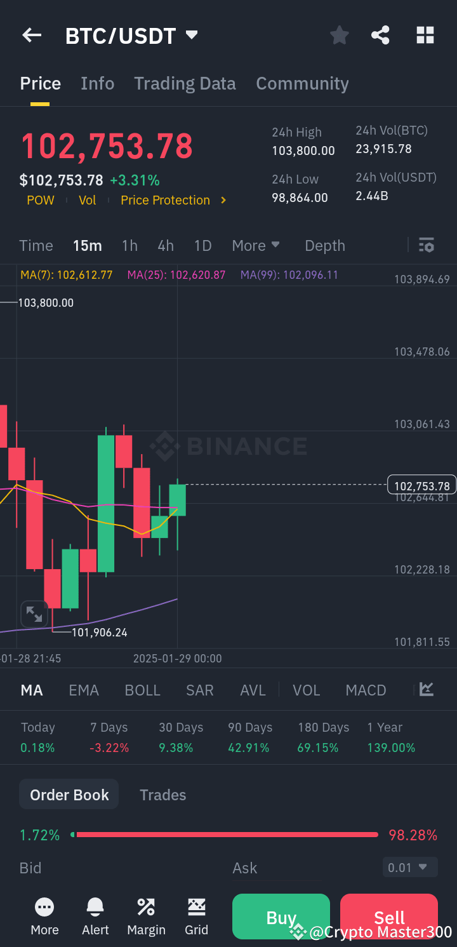Expand chart to fullscreen with arrows icon
This screenshot has height=947, width=457.
34,614
